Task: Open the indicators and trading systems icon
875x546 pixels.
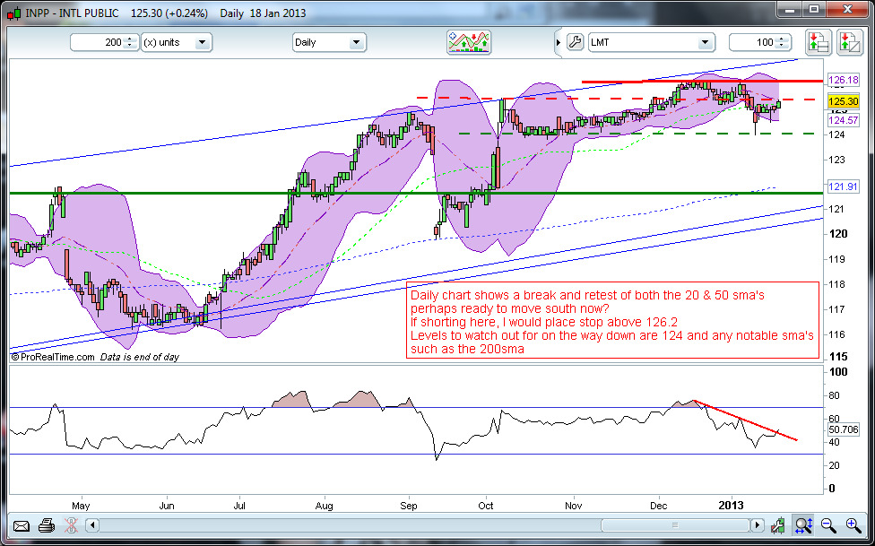Action: (470, 42)
